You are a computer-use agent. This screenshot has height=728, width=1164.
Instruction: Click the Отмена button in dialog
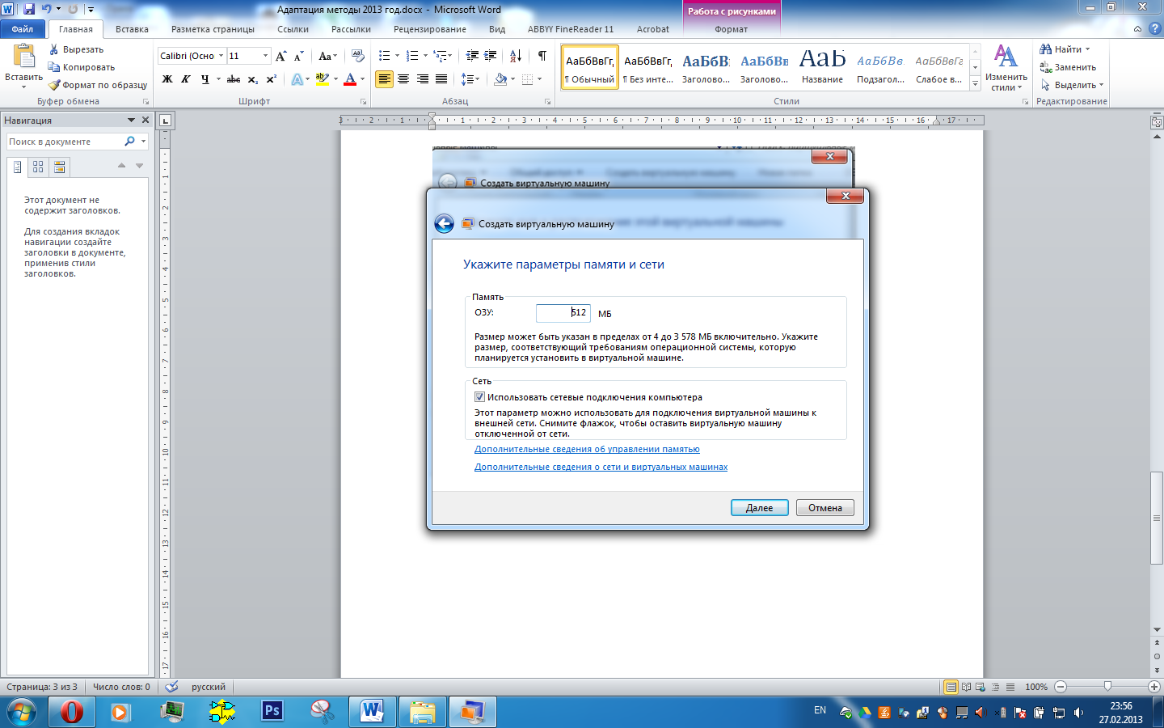coord(825,508)
